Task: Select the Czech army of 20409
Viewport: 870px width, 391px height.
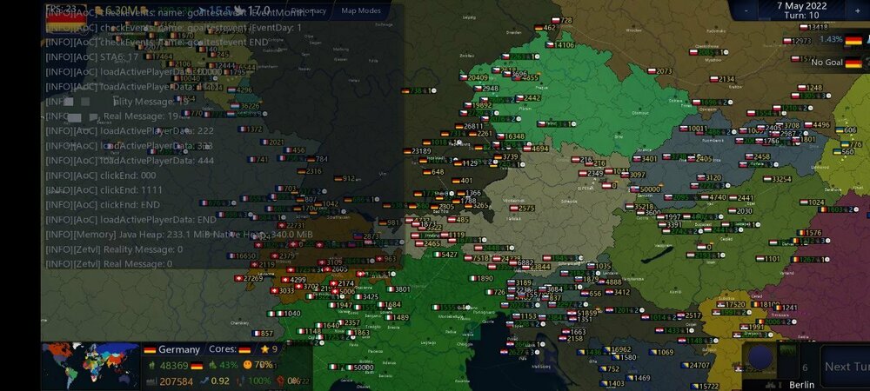Action: coord(473,78)
